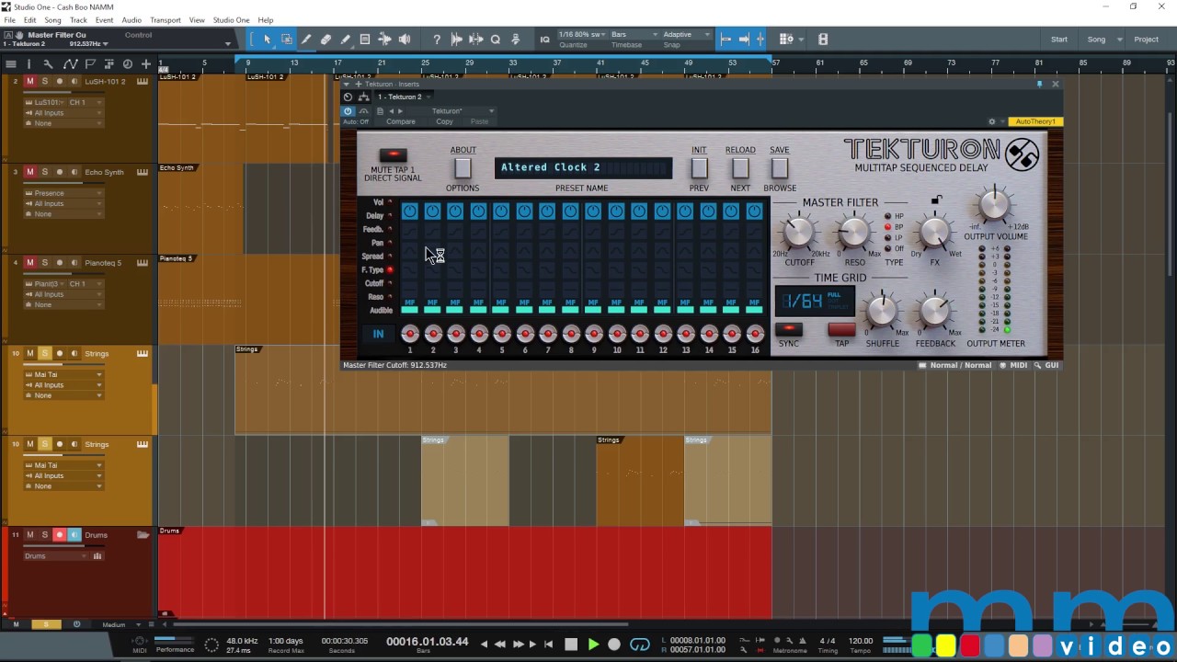Set master filter type to Off

pos(887,249)
